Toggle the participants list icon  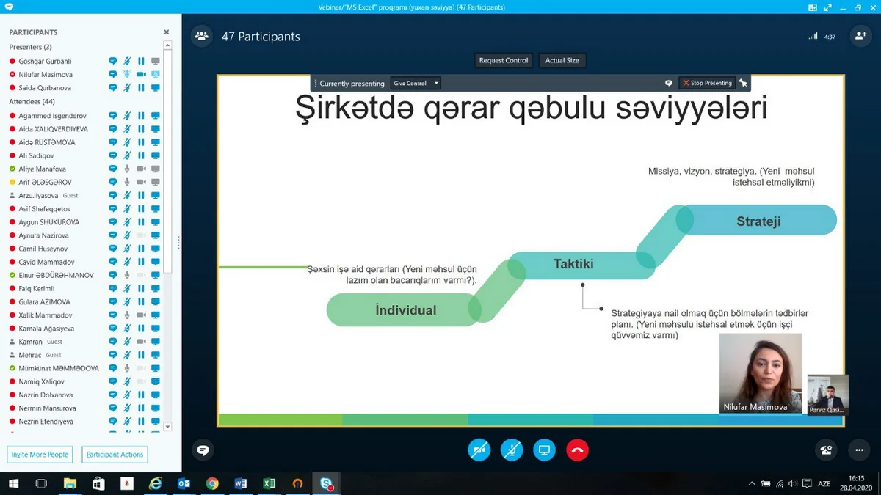(201, 36)
